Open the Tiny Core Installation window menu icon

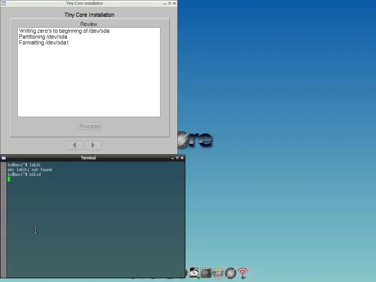(4, 3)
